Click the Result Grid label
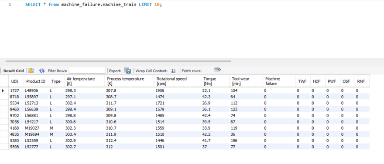384x164 pixels. click(x=14, y=71)
